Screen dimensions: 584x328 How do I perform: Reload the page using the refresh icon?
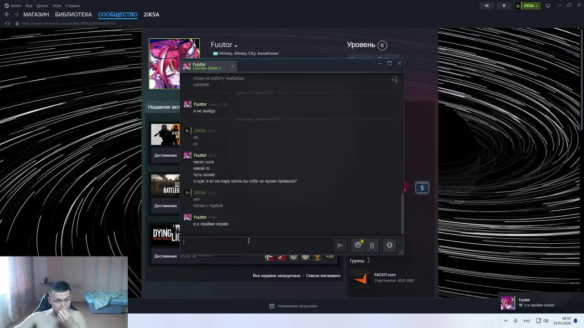(7, 23)
